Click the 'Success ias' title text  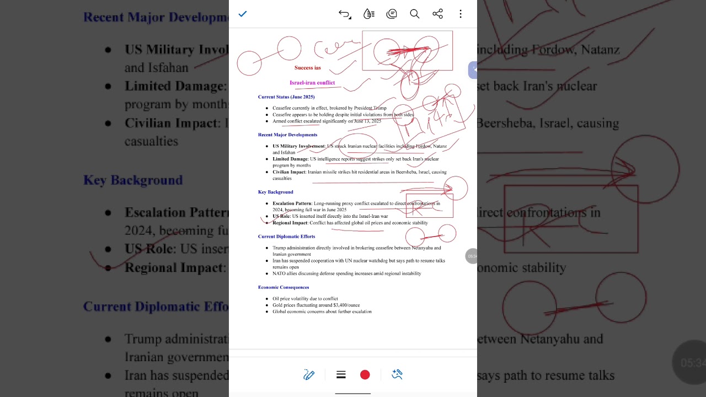coord(308,68)
